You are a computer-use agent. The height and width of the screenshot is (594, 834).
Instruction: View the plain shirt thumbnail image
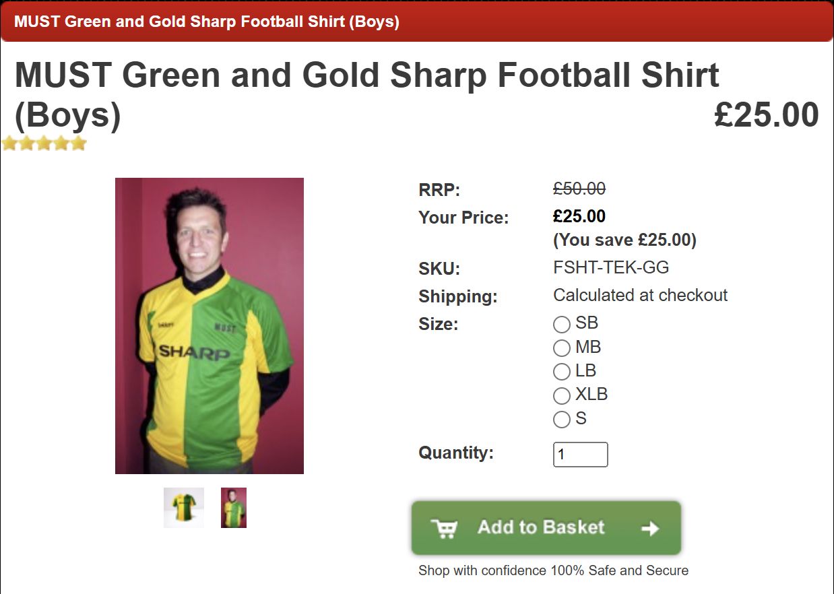point(183,508)
